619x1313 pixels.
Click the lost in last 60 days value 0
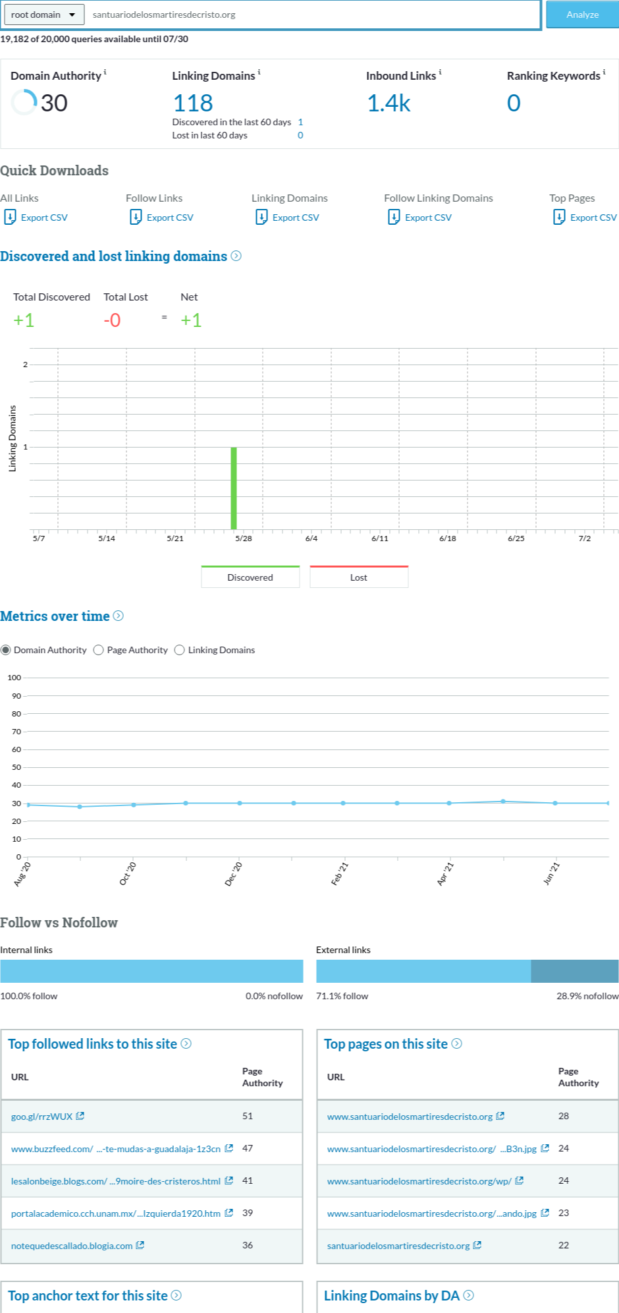point(300,135)
